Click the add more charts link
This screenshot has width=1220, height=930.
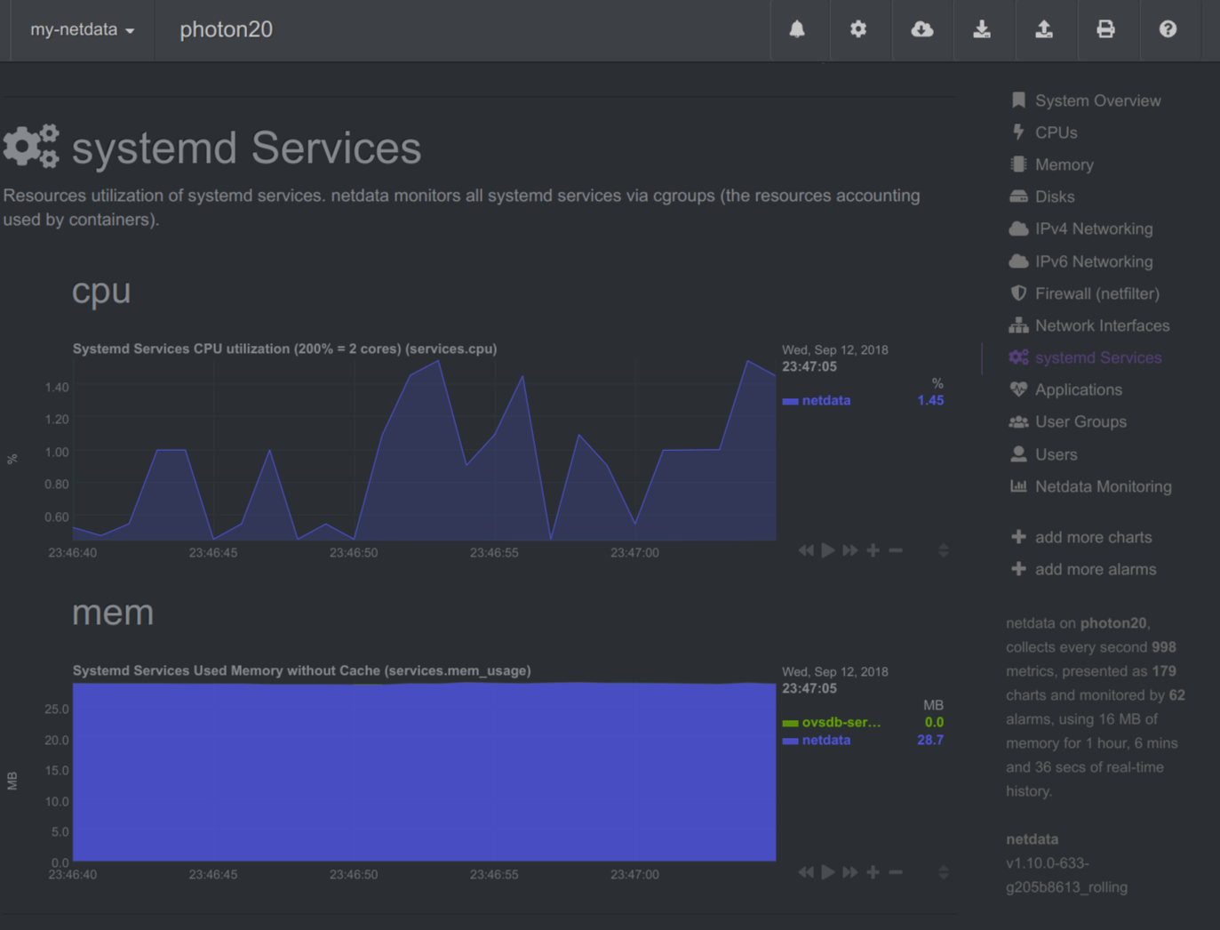[1093, 537]
